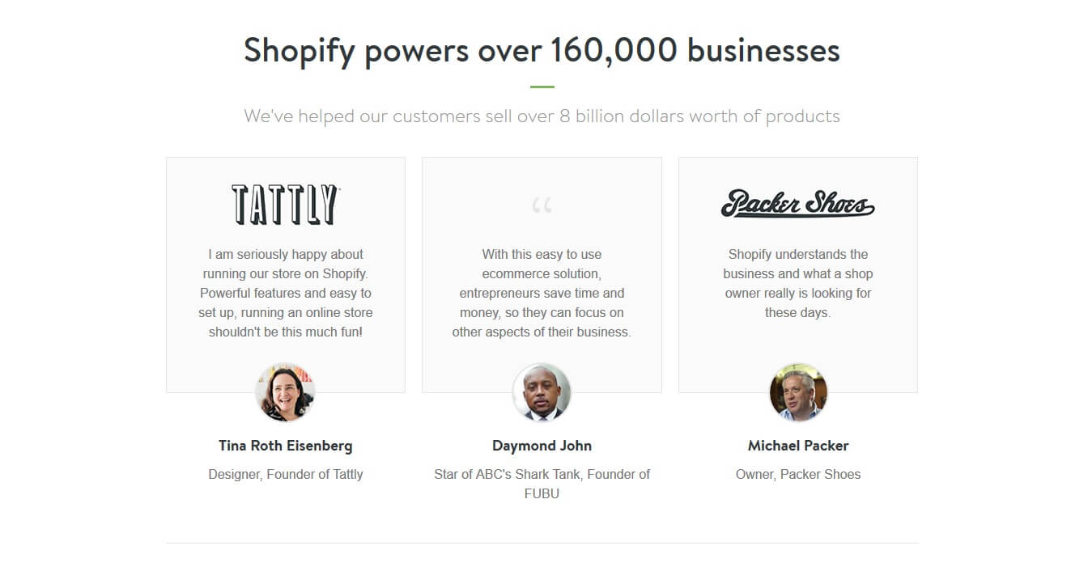
Task: Click the name Tina Roth Eisenberg
Action: 285,446
